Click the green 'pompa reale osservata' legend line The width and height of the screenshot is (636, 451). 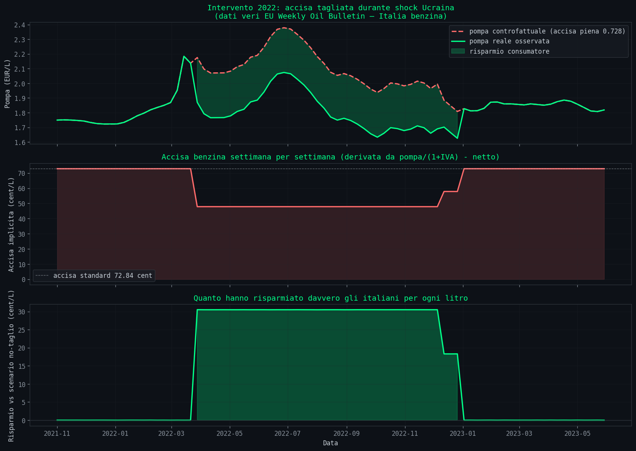click(458, 41)
